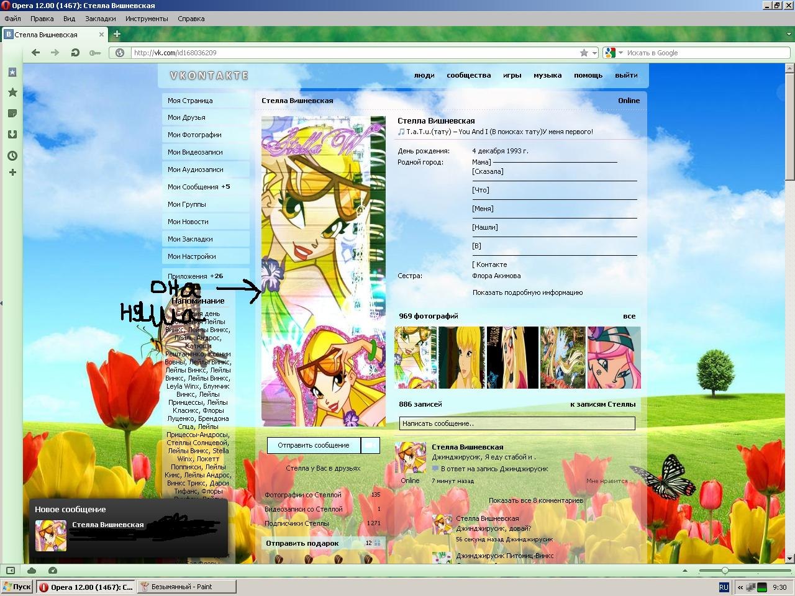Bookmark page with address bar star
The width and height of the screenshot is (795, 596).
tap(584, 53)
